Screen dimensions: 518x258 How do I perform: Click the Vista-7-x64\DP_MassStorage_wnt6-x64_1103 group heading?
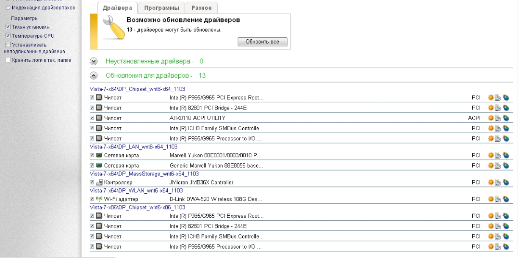tap(144, 174)
